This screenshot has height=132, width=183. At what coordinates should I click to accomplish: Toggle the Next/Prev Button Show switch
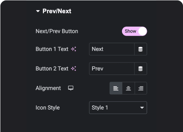pos(134,31)
